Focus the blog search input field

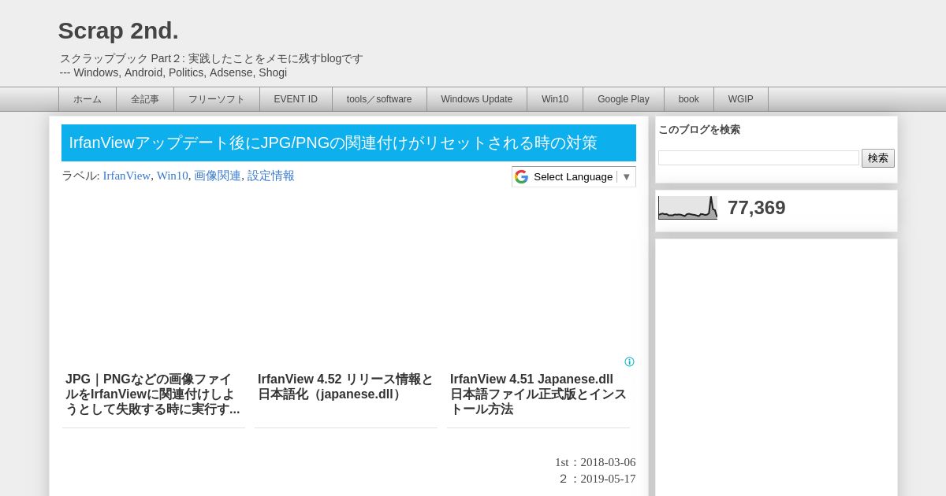tap(758, 158)
